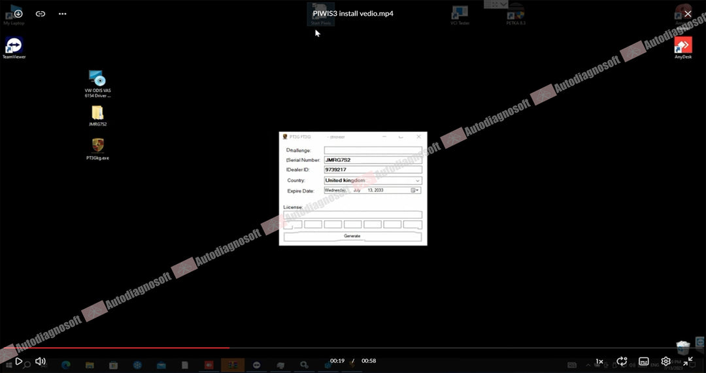The height and width of the screenshot is (373, 706).
Task: Click the Serial Number field showing JMRG7S2
Action: 373,160
